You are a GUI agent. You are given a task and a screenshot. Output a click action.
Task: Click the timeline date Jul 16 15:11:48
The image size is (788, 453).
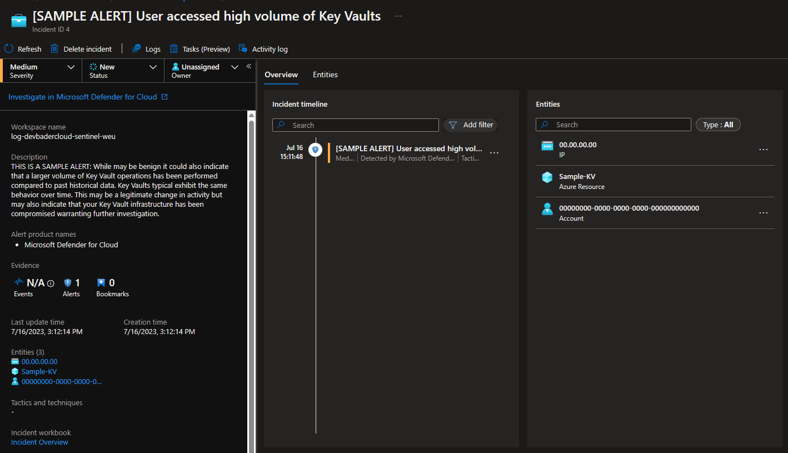(x=292, y=152)
